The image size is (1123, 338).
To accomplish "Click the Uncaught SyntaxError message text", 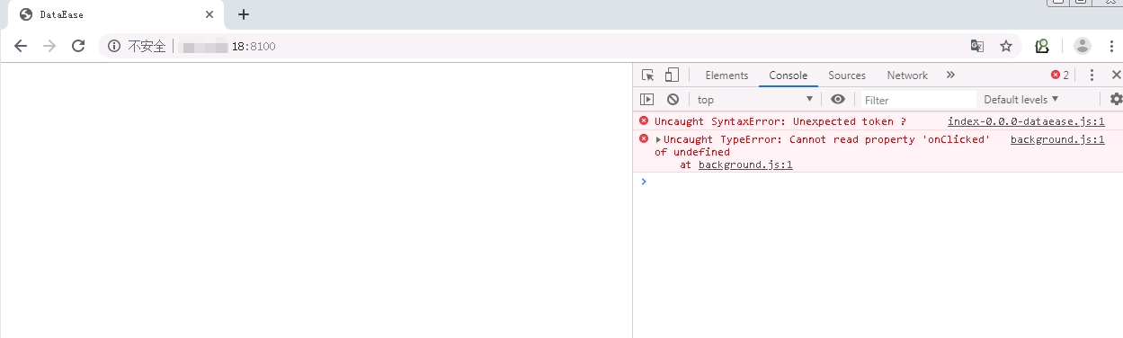I will tap(780, 121).
